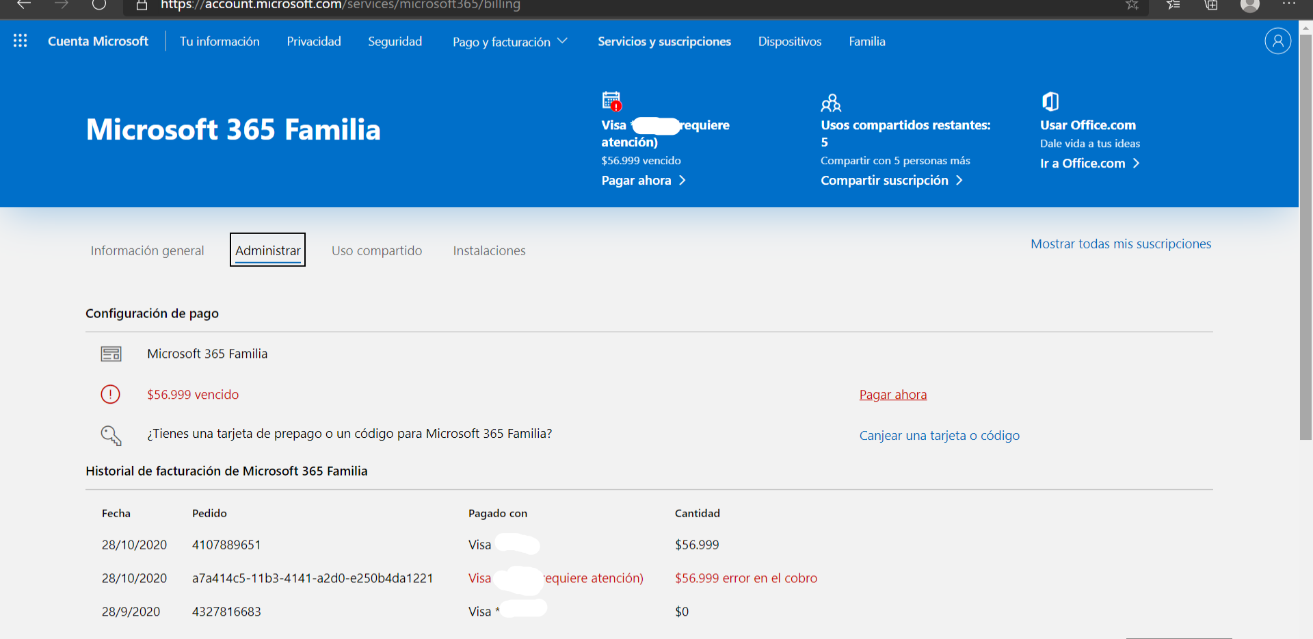
Task: Click the payment card icon beside Microsoft 365 Familia
Action: click(111, 354)
